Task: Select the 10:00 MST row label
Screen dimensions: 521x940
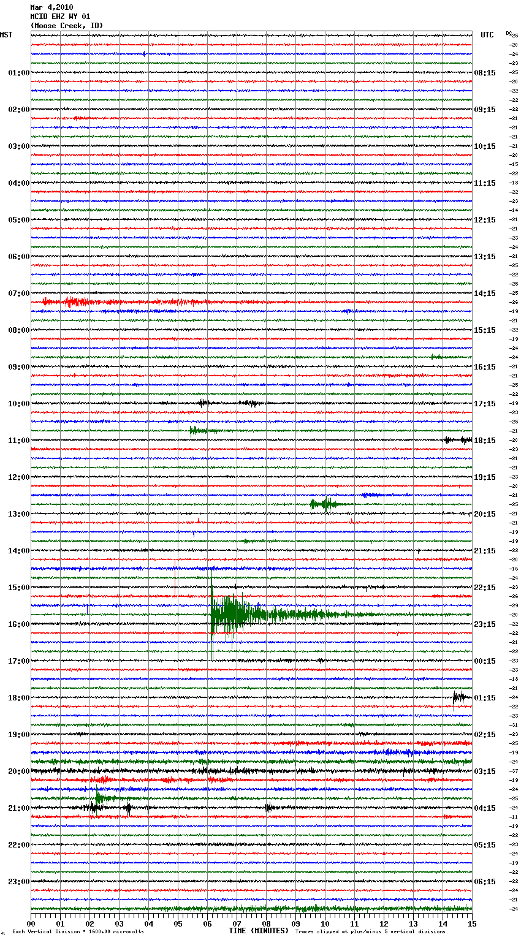Action: [19, 404]
